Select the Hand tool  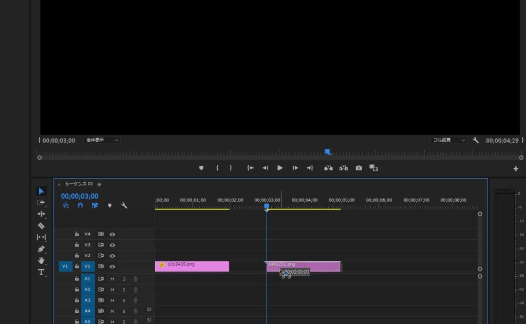click(x=41, y=260)
